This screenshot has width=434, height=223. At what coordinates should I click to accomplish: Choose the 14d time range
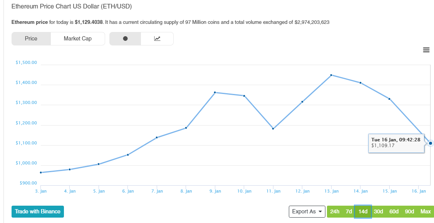coord(363,211)
